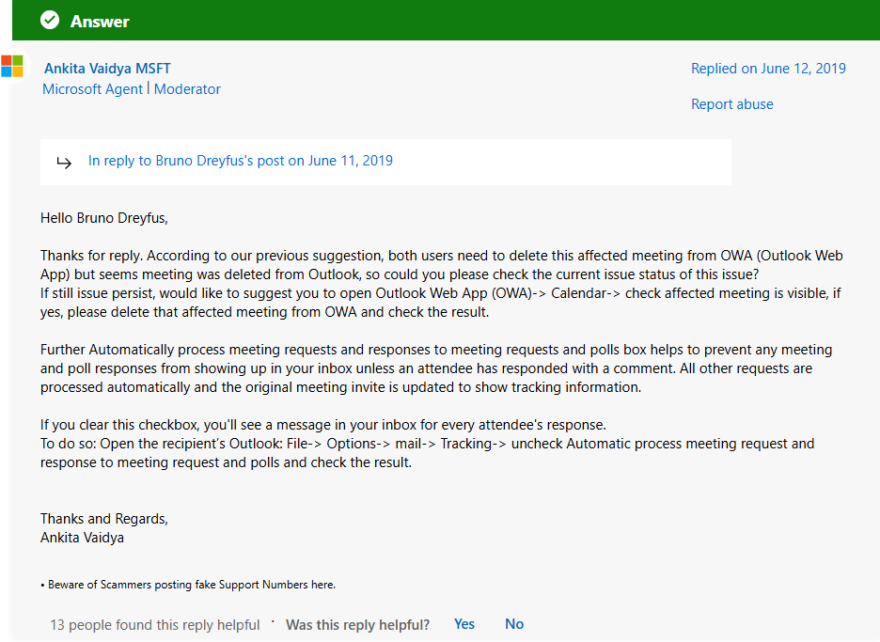
Task: Click the Moderator label
Action: [x=187, y=89]
